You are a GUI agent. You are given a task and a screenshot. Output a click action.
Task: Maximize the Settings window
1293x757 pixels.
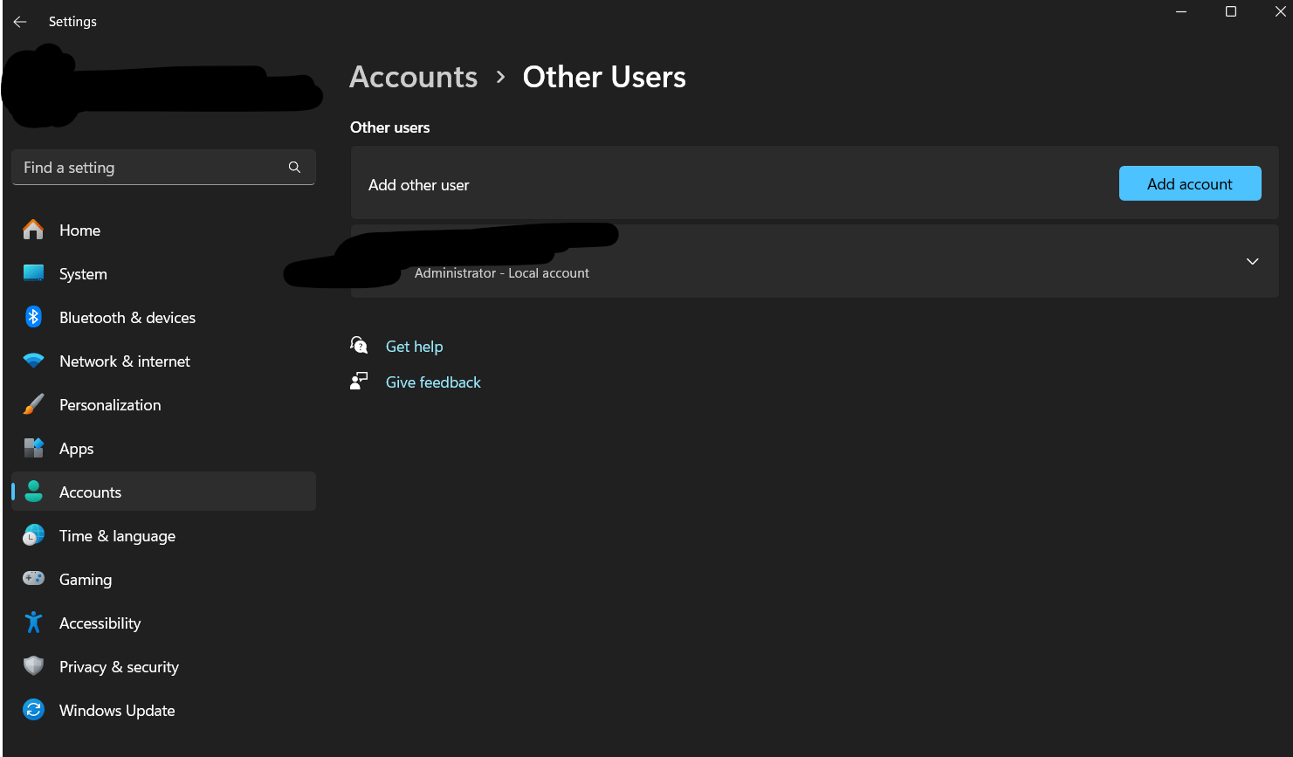coord(1231,11)
